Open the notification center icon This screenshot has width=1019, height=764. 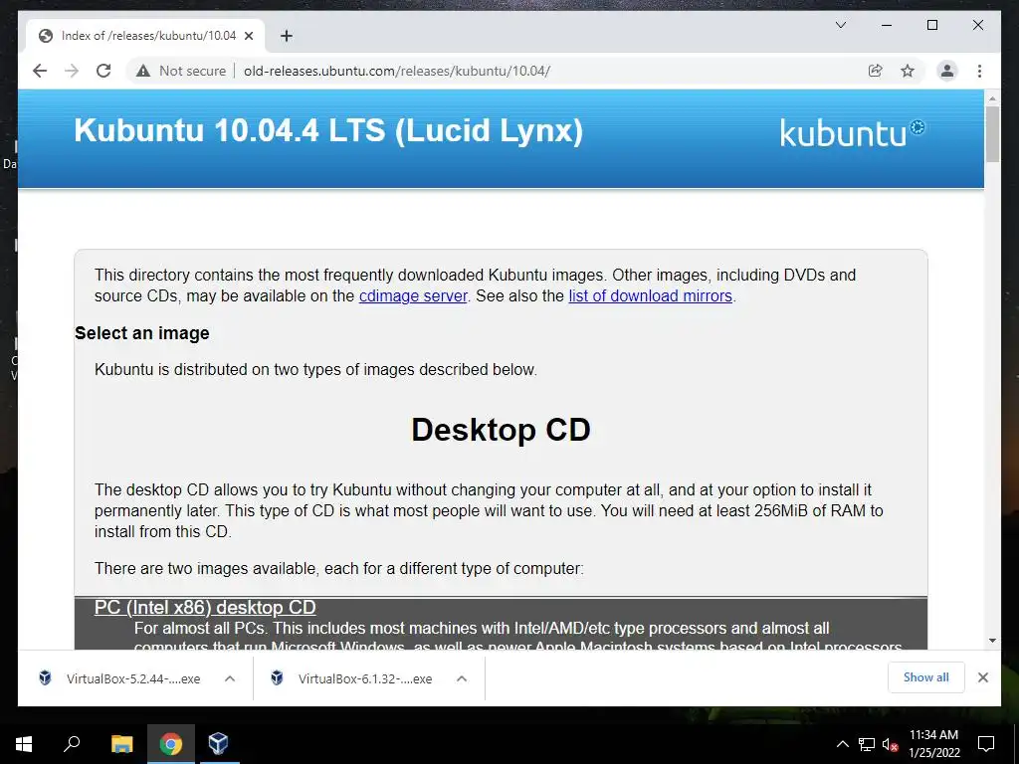[x=986, y=744]
